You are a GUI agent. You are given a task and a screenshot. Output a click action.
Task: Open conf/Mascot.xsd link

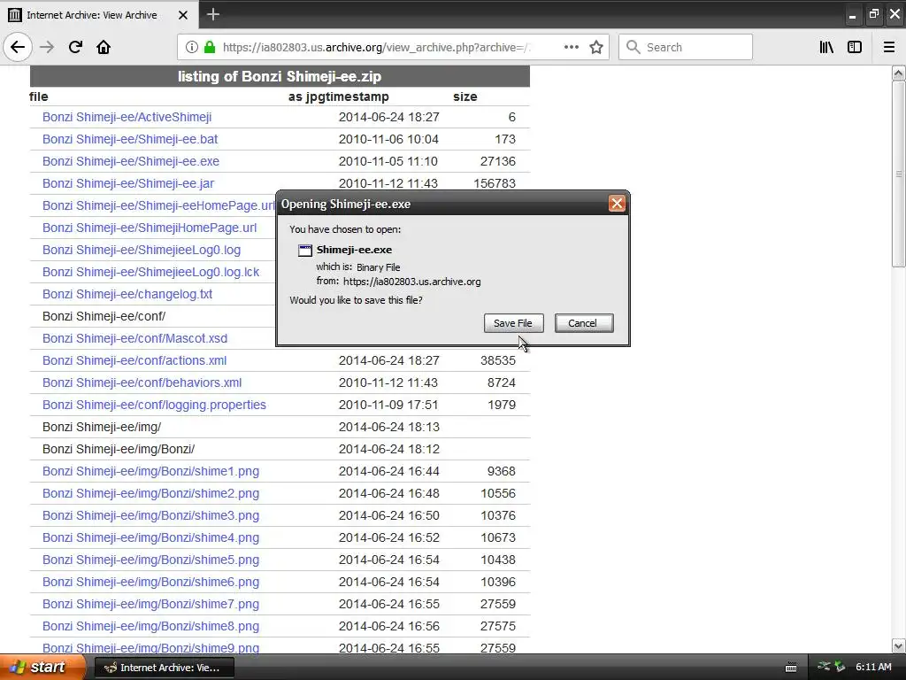point(134,338)
